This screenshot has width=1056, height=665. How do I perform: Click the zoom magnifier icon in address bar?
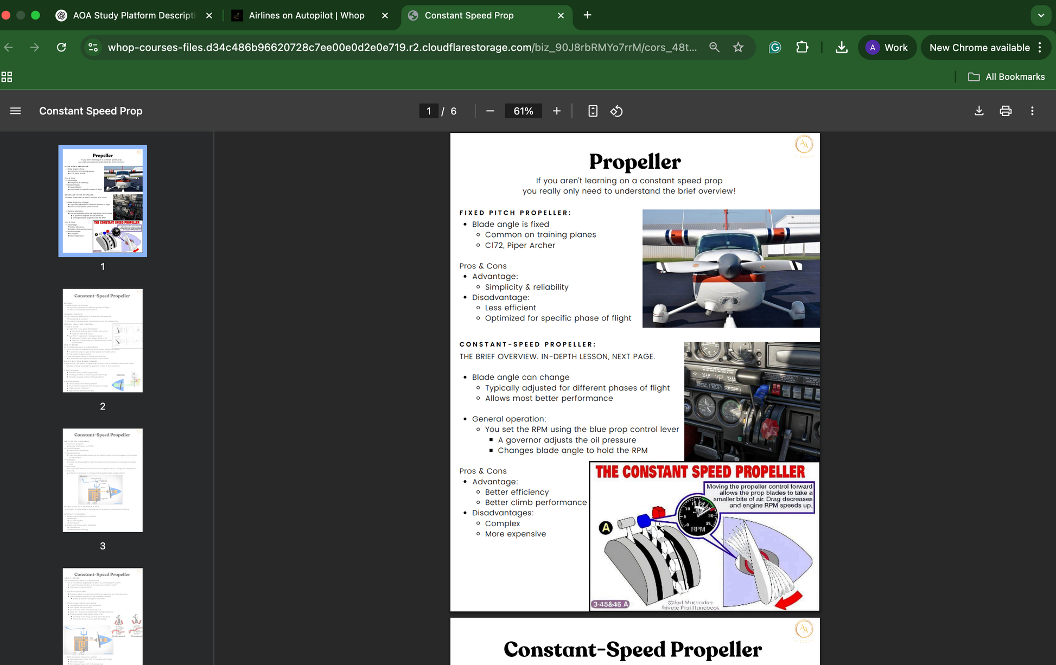(x=714, y=47)
